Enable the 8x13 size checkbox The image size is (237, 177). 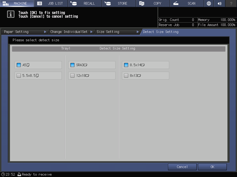point(126,76)
